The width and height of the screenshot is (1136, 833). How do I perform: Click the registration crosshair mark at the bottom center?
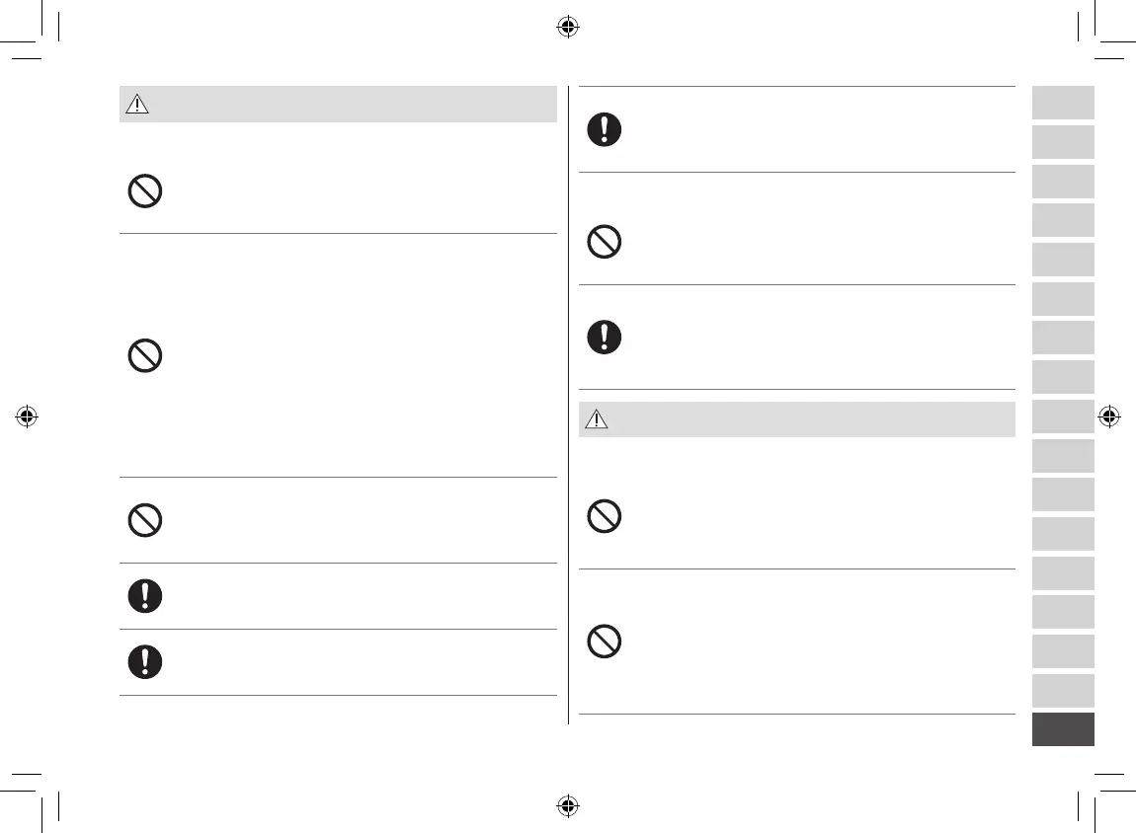click(x=567, y=805)
